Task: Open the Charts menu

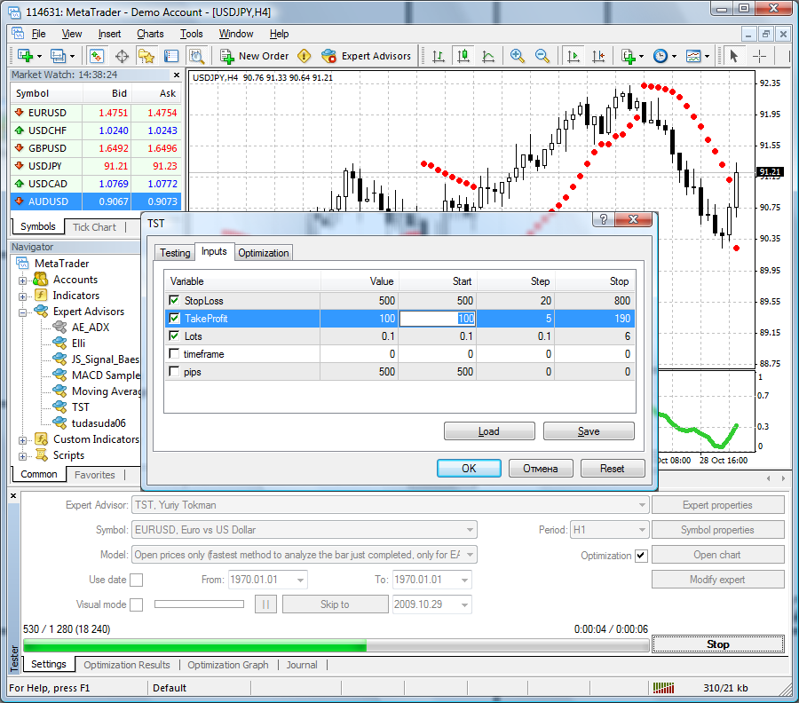Action: [x=150, y=34]
